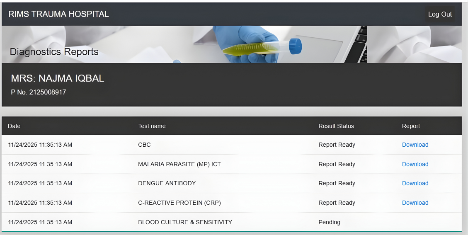This screenshot has width=468, height=235.
Task: Select the BLOOD CULTURE & SENSITIVITY row
Action: click(x=185, y=222)
